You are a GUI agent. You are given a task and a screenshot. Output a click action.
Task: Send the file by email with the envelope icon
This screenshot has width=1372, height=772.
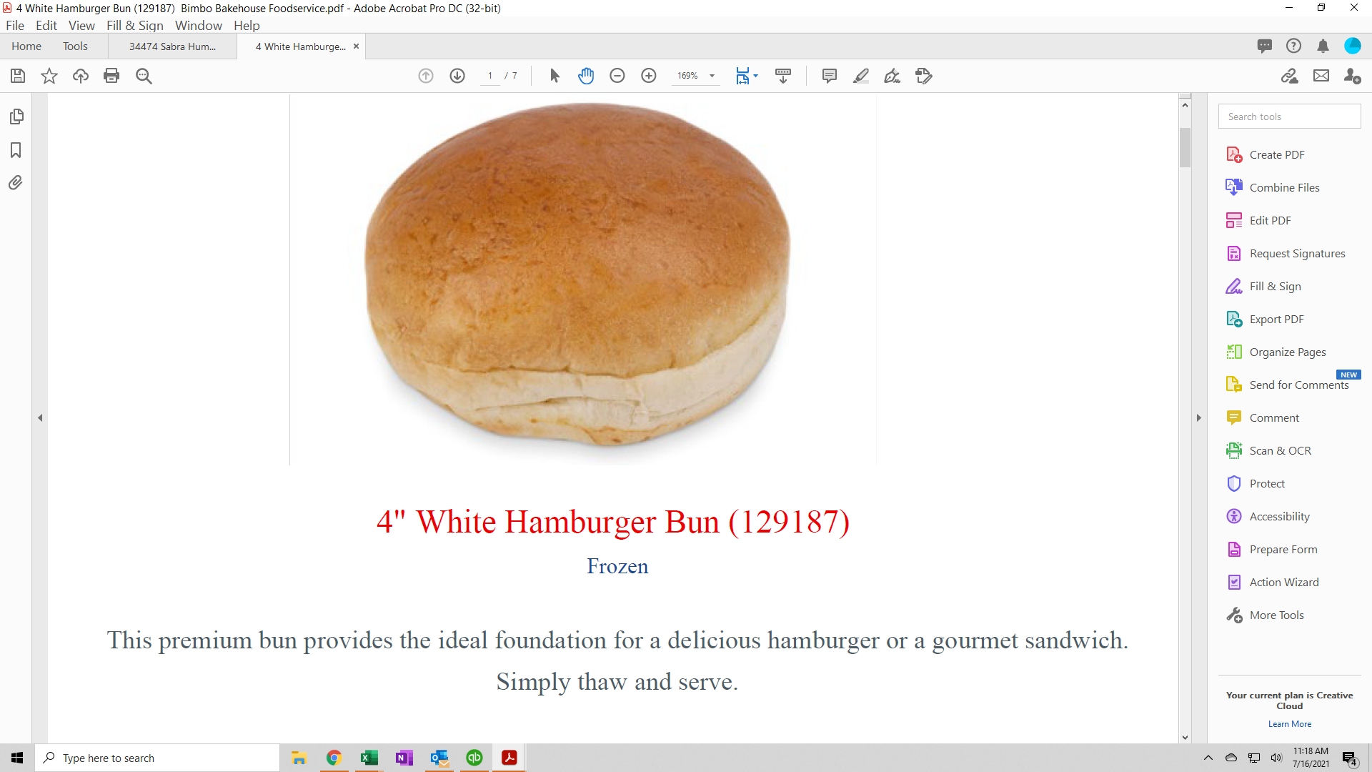(x=1321, y=76)
